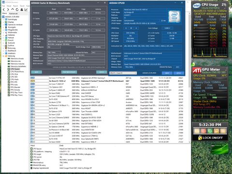This screenshot has width=232, height=174.
Task: Refresh the page using the circular arrow icon
Action: (17, 10)
